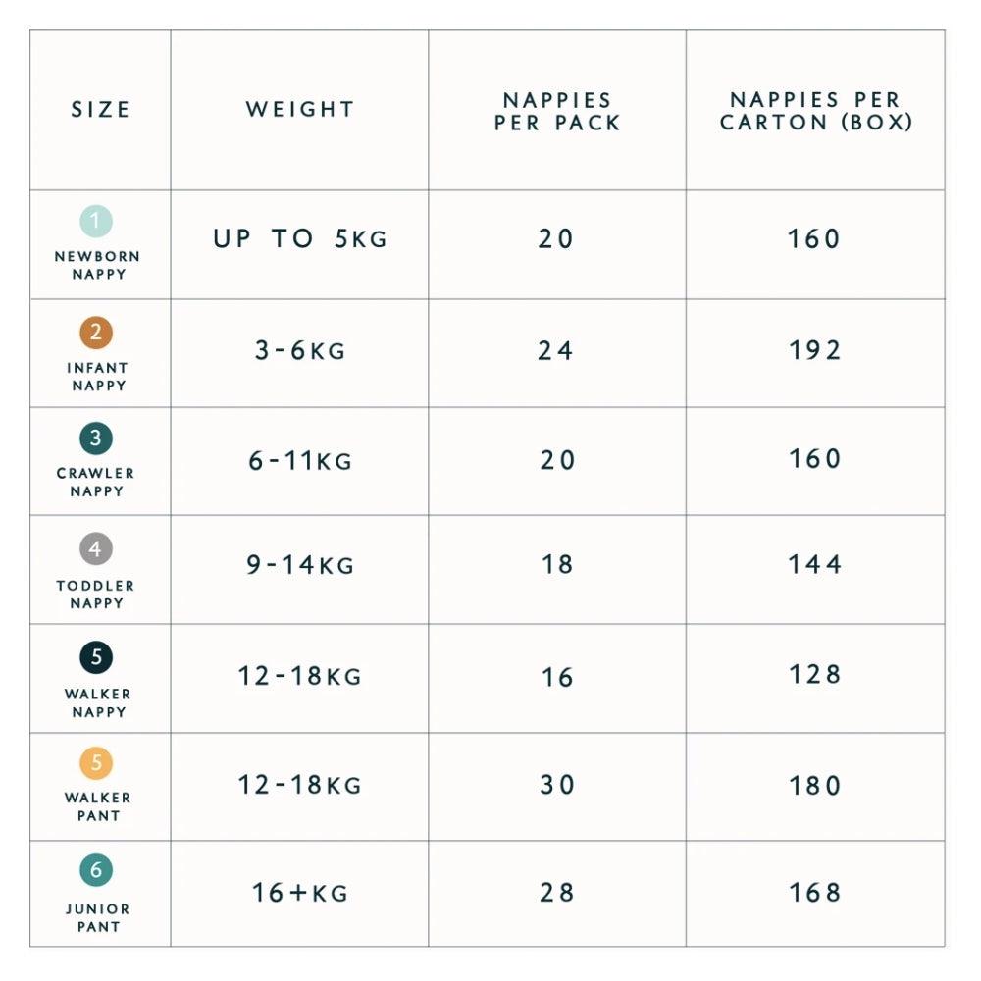Select the green size 6 Junior circle
The width and height of the screenshot is (981, 981).
tap(96, 870)
